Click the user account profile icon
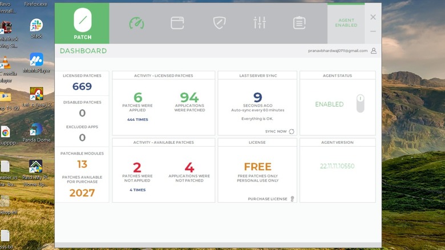445x250 pixels. coord(374,51)
